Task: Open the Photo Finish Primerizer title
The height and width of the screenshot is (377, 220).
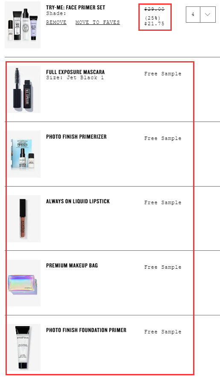Action: point(76,137)
